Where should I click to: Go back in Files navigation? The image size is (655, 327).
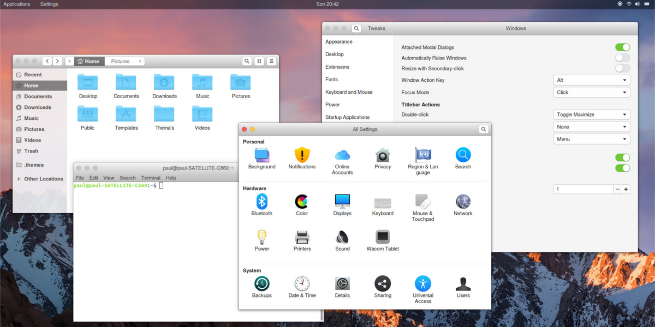click(x=47, y=62)
